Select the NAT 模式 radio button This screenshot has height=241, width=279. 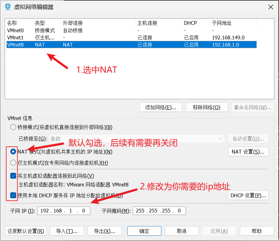coord(13,152)
